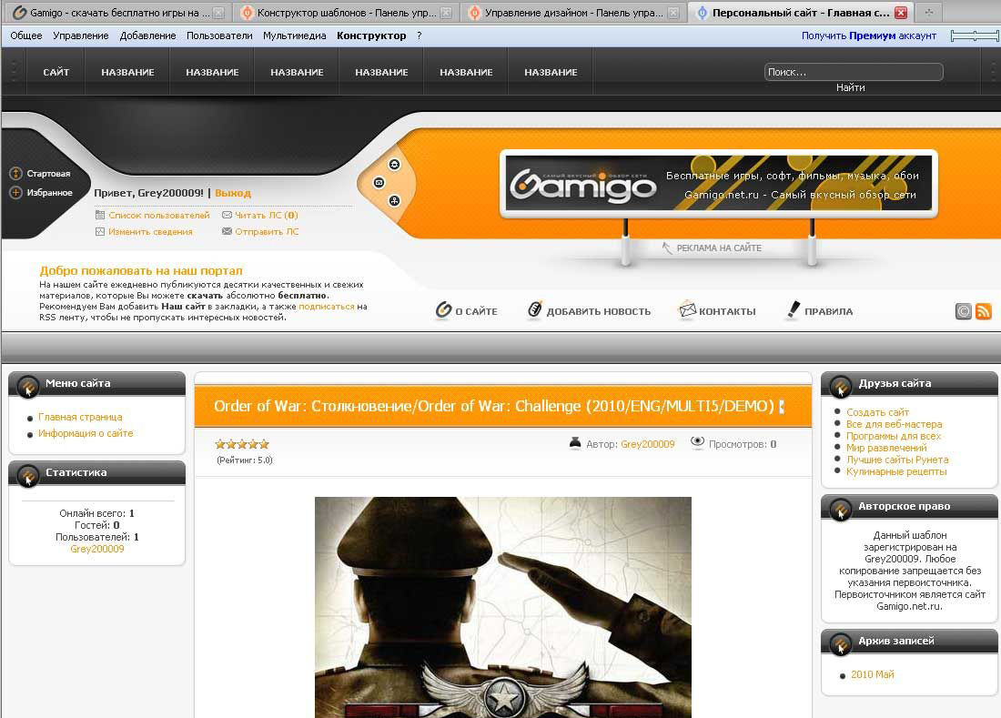Click the bottom round icon on banner edge
Viewport: 1001px width, 718px height.
tap(395, 201)
